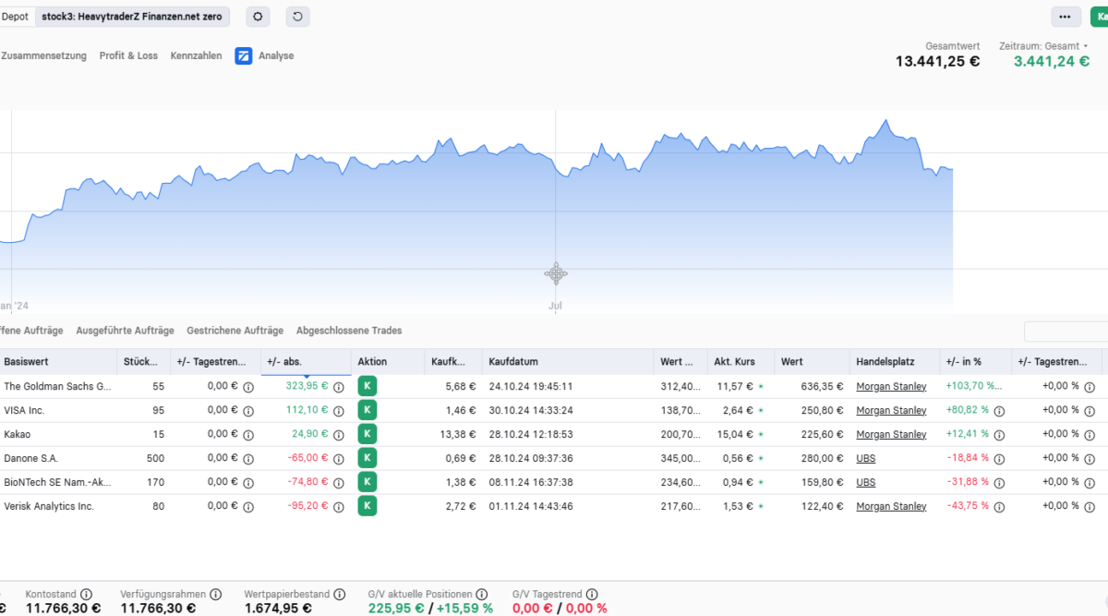Screen dimensions: 1108x616
Task: Click the Gesamtwert 13.441,25 € value
Action: click(x=937, y=61)
